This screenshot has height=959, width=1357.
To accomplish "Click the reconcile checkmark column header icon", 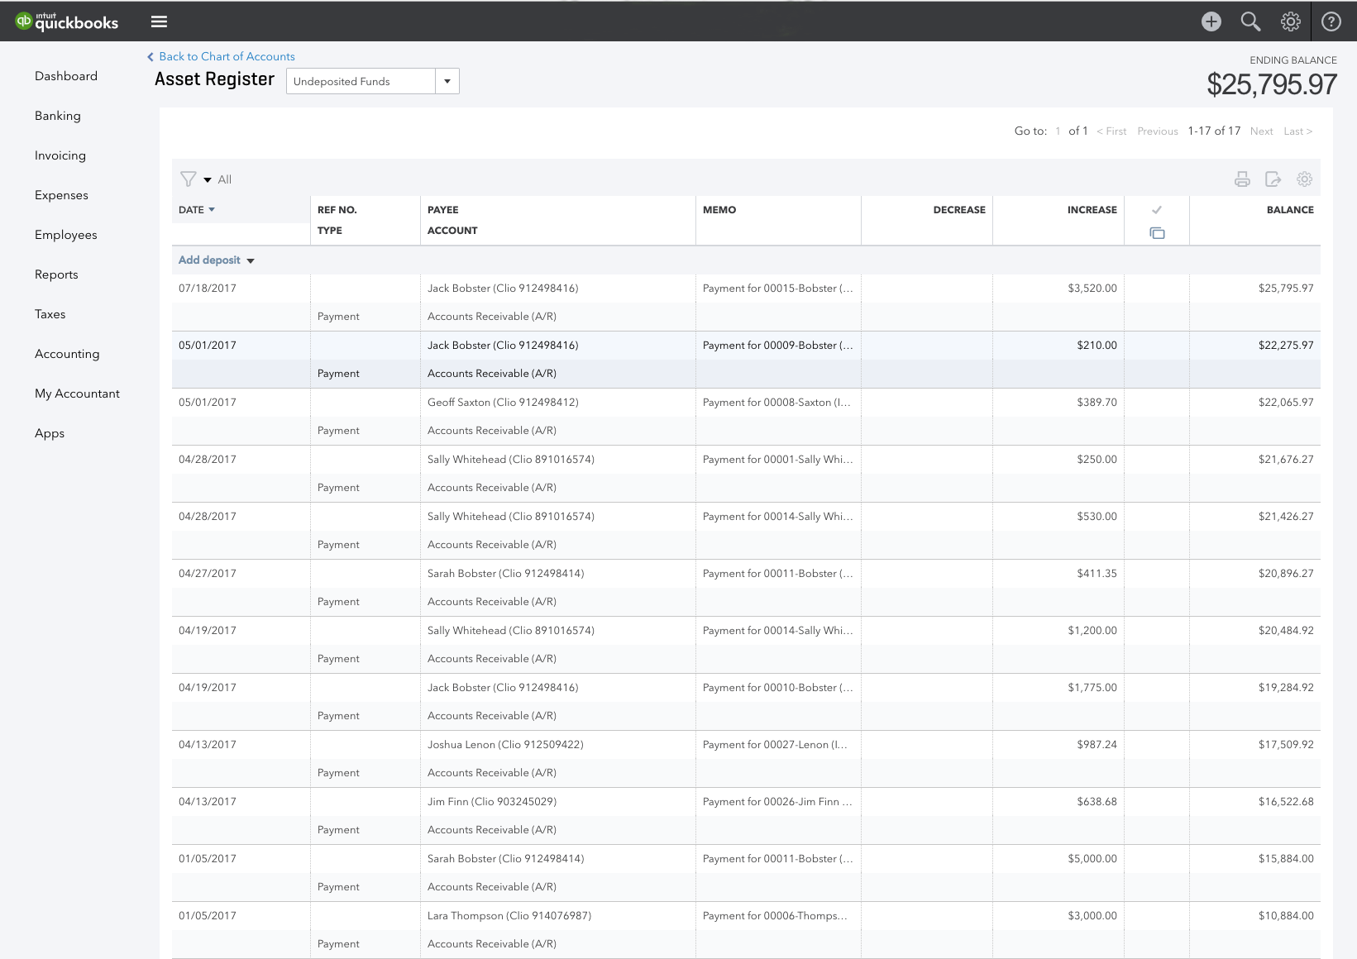I will coord(1157,210).
